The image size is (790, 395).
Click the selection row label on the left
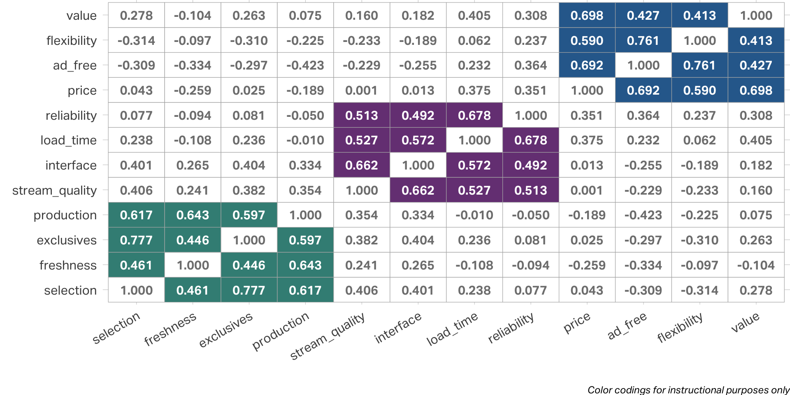(x=70, y=290)
